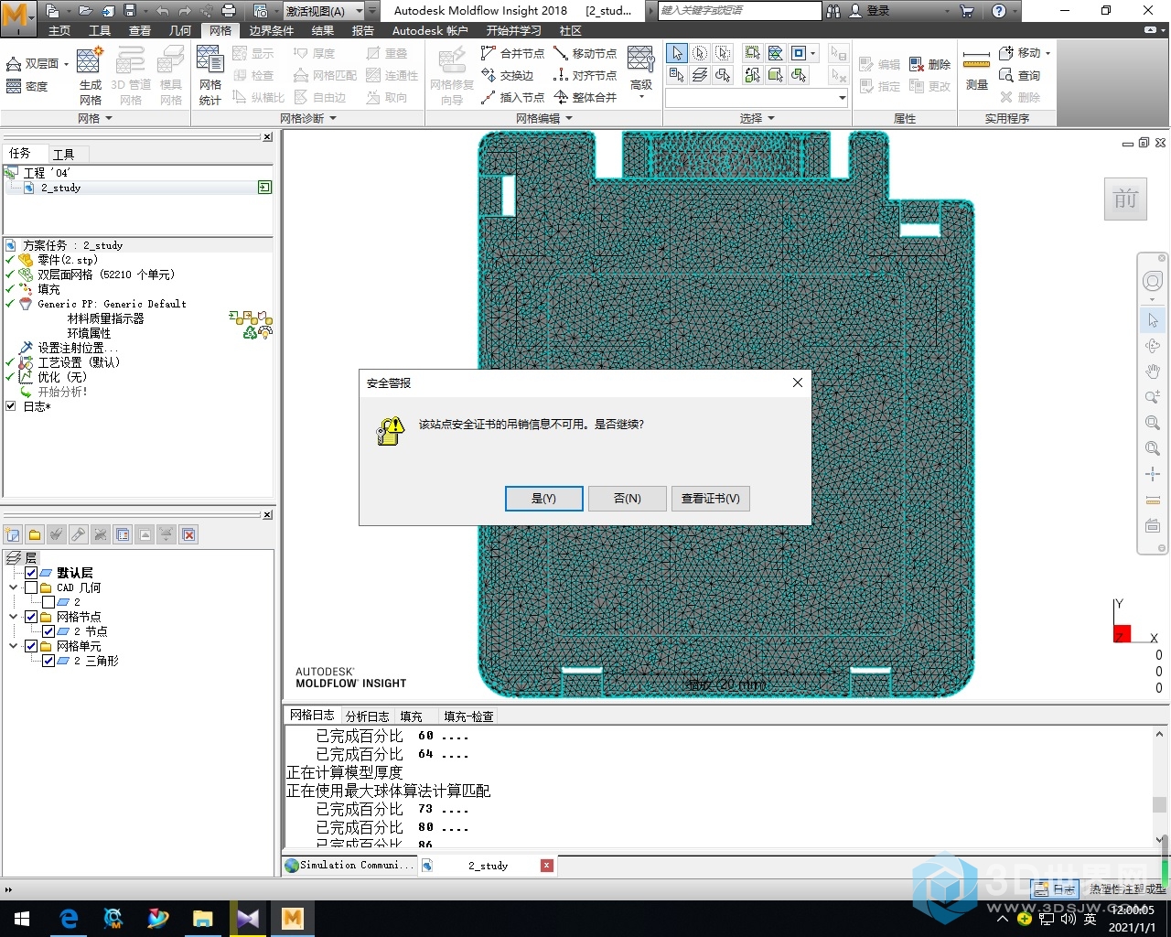The width and height of the screenshot is (1171, 937).
Task: Select the 密度 (Density) tool
Action: [27, 86]
